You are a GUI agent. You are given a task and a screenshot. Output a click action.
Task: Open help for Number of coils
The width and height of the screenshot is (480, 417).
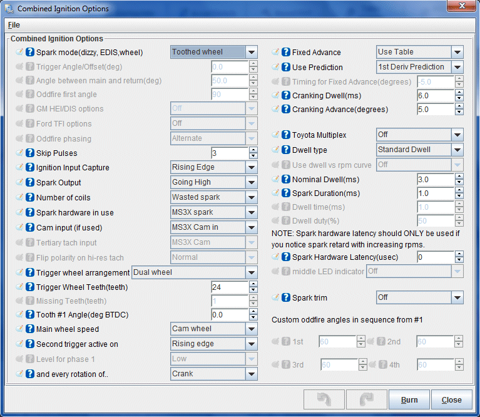30,198
